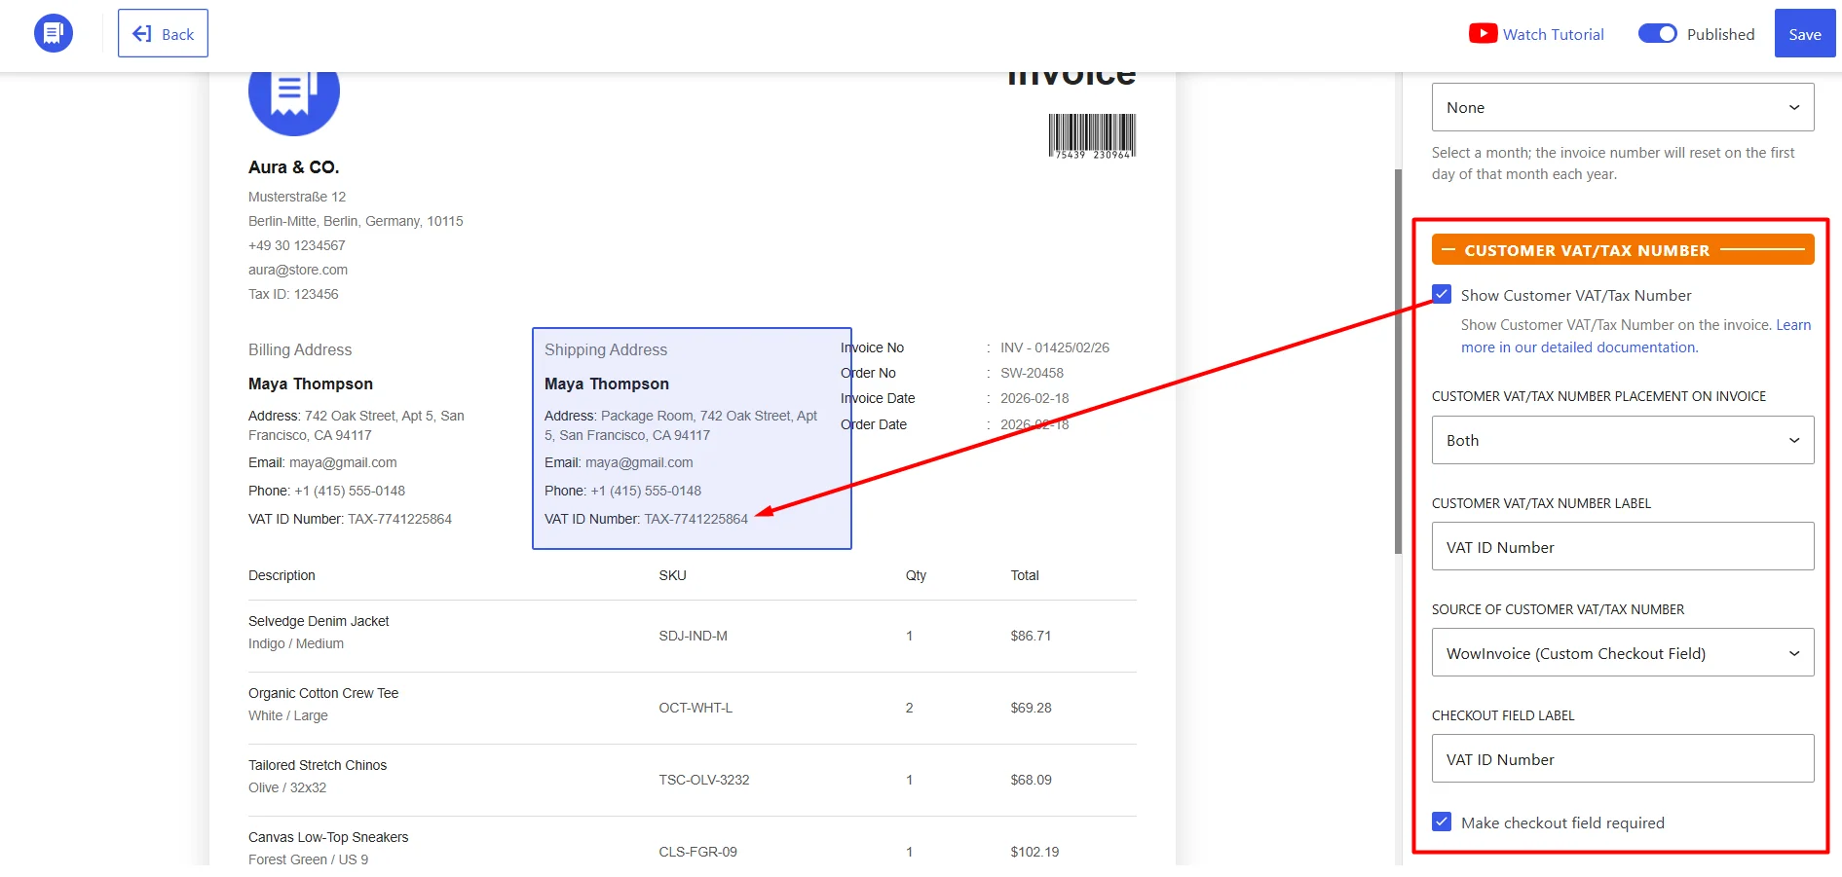Screen dimensions: 1842x877
Task: Click the Invoice Date value 2026-02-18
Action: click(1034, 398)
